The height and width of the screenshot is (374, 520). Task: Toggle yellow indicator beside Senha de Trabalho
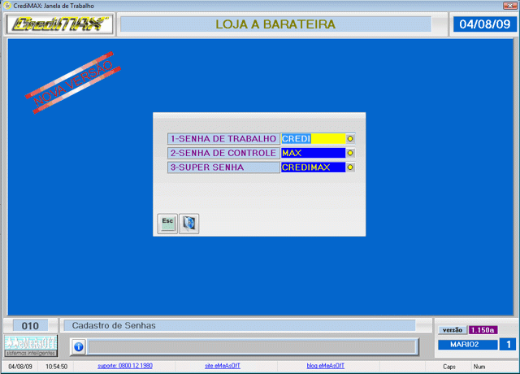pyautogui.click(x=350, y=138)
